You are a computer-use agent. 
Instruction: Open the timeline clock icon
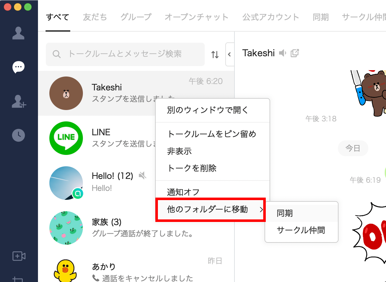[x=18, y=135]
